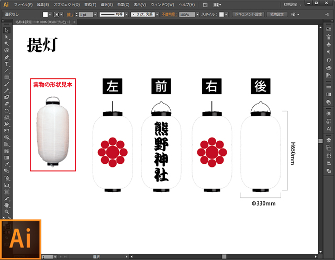Open the 均等 stroke profile dropdown
This screenshot has height=260, width=335.
click(127, 14)
